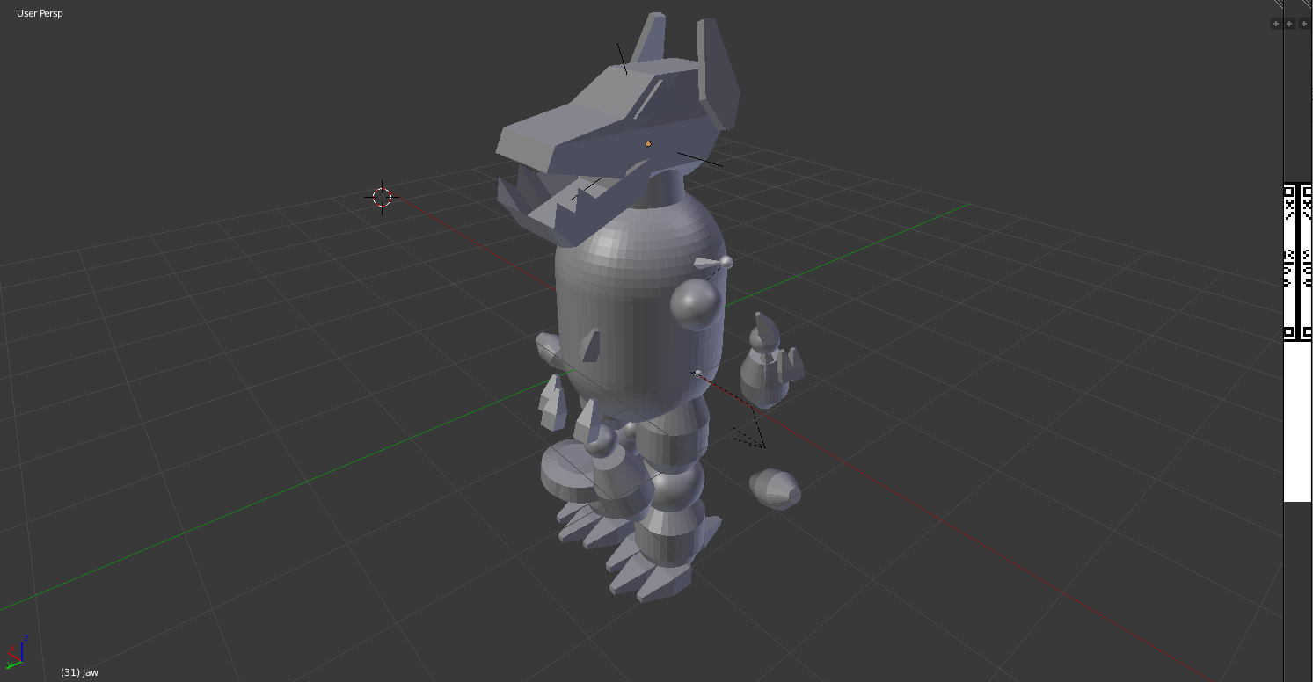1313x682 pixels.
Task: Click the middle plus icon at top right
Action: point(1289,24)
